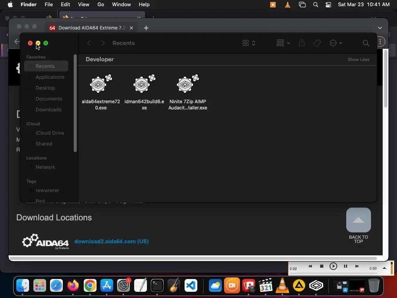This screenshot has height=298, width=397.
Task: Open Google Chrome from the Dock
Action: [x=90, y=286]
